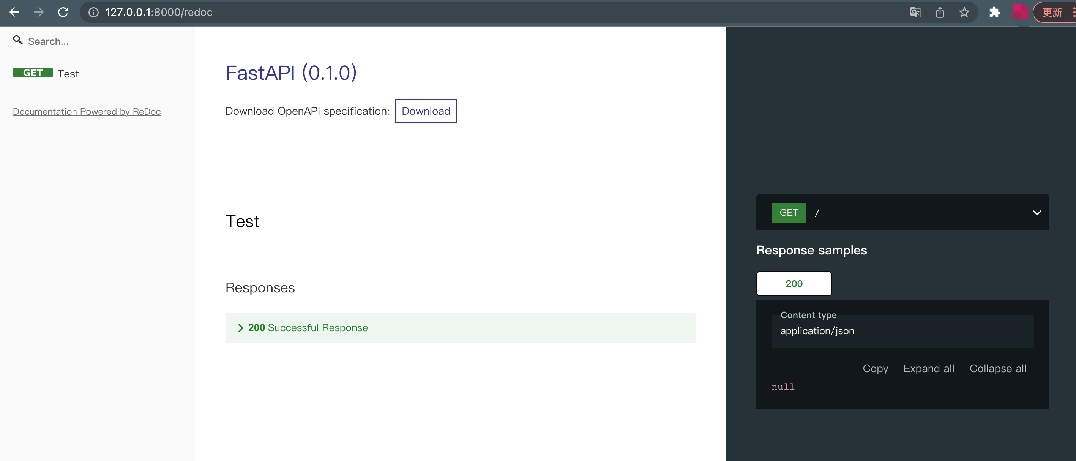Select the 200 response sample tab
This screenshot has width=1076, height=461.
point(794,284)
